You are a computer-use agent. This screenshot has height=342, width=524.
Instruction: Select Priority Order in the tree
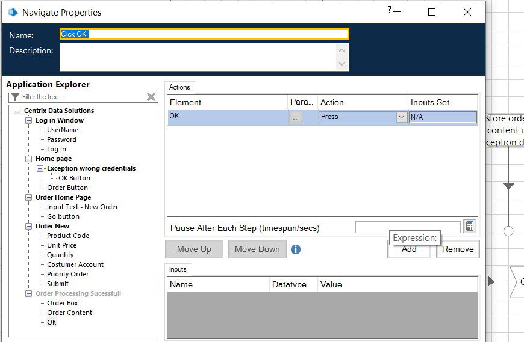point(67,274)
